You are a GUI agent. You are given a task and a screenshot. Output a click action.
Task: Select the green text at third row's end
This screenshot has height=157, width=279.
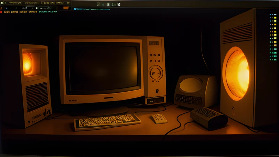pos(48,12)
